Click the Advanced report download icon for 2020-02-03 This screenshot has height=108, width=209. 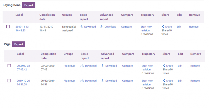[102, 66]
